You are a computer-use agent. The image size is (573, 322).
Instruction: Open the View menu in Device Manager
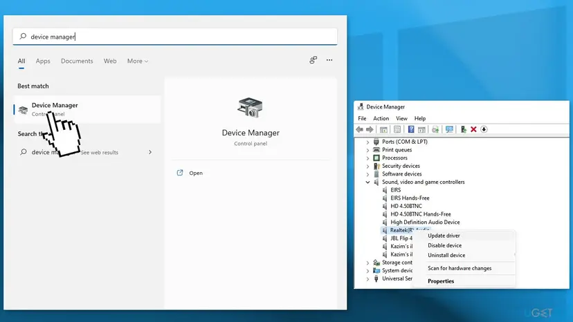point(401,118)
